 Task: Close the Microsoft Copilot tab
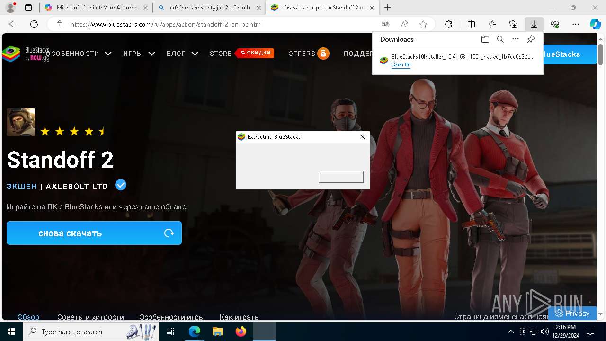145,8
